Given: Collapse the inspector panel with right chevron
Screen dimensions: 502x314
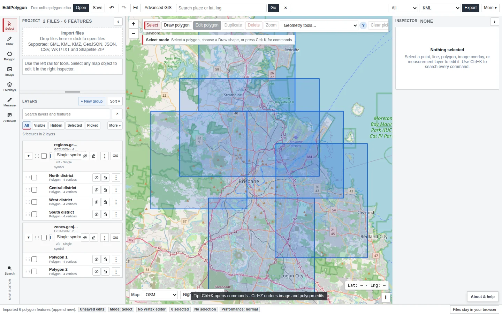Looking at the screenshot, I should (495, 22).
